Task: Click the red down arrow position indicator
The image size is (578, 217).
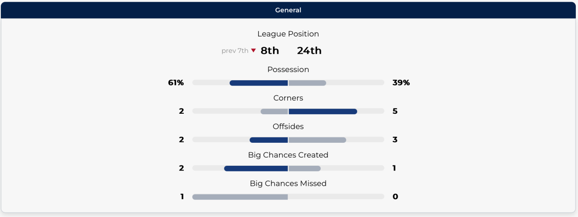Action: 253,50
